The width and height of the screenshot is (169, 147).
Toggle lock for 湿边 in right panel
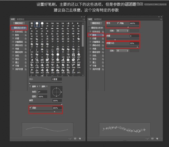click(x=103, y=59)
